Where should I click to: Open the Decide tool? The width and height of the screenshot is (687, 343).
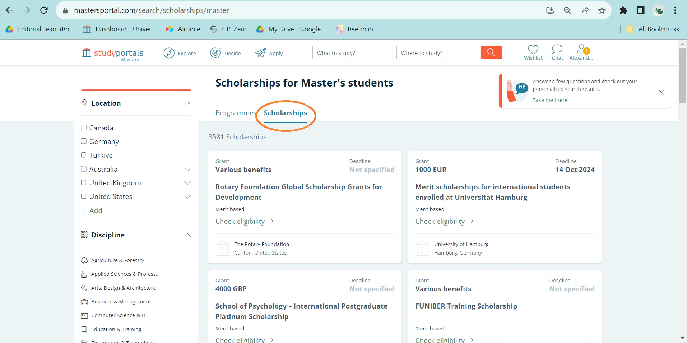215,53
